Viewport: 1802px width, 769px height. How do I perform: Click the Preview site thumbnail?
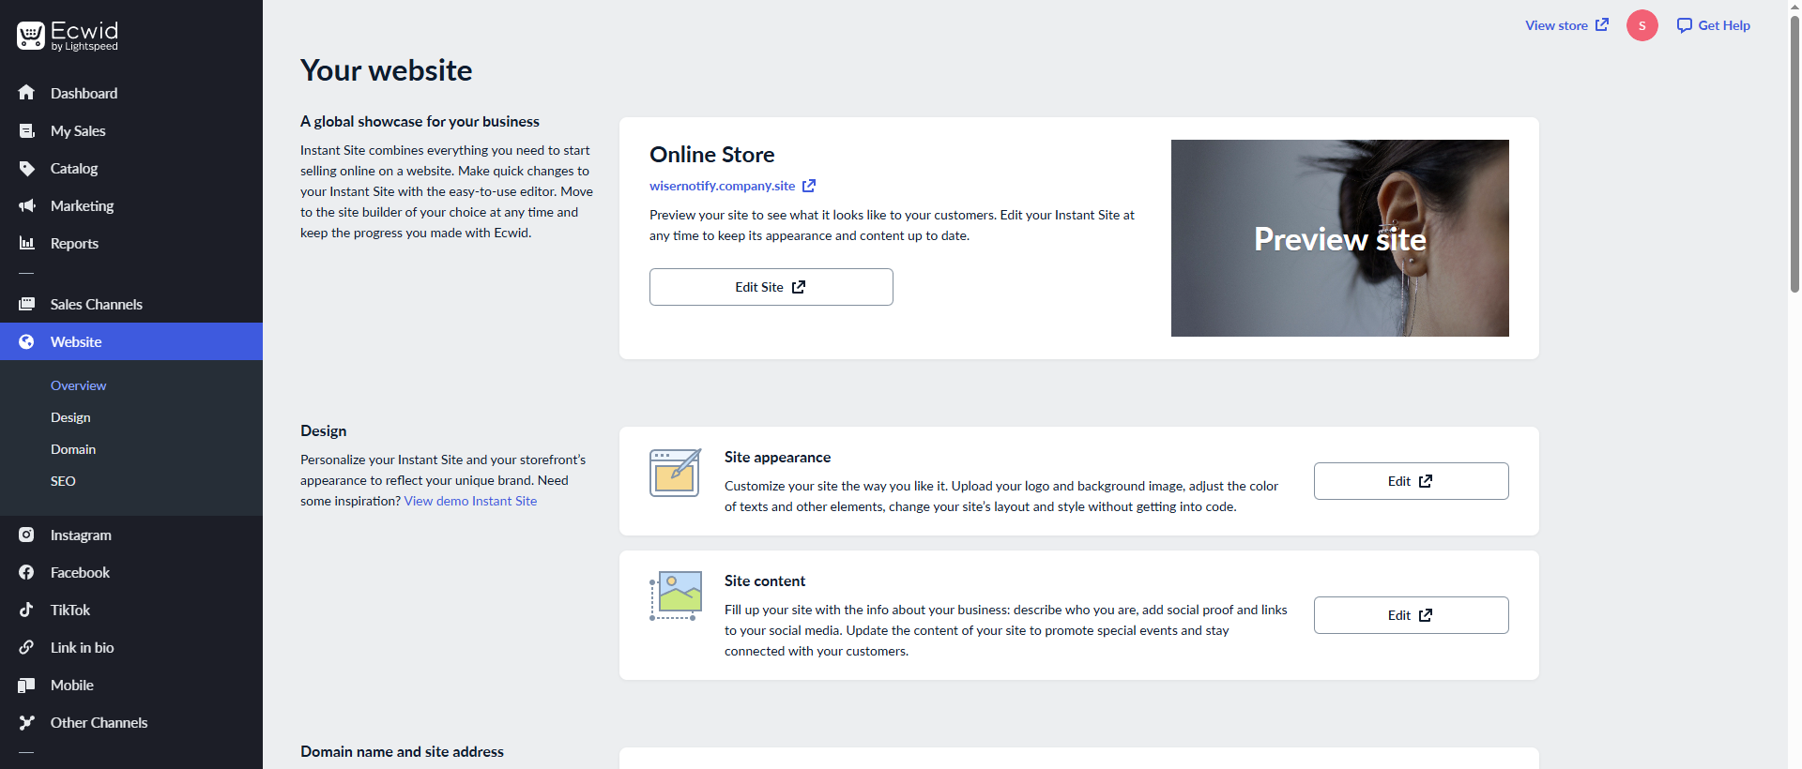(x=1339, y=238)
